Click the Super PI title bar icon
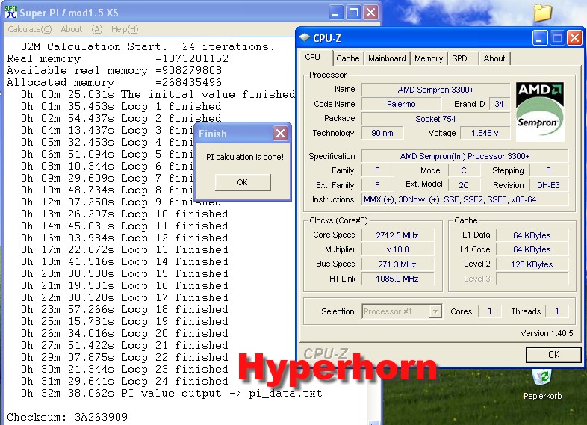The image size is (587, 425). point(11,13)
